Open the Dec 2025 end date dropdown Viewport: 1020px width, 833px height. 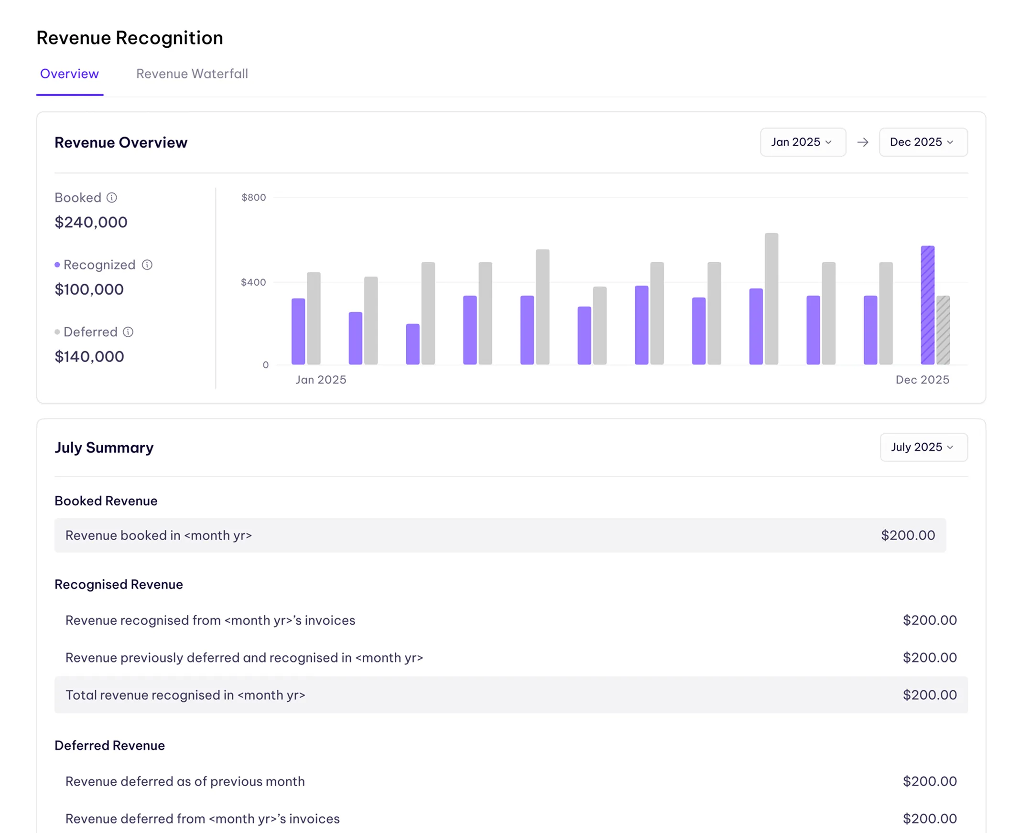pos(922,142)
